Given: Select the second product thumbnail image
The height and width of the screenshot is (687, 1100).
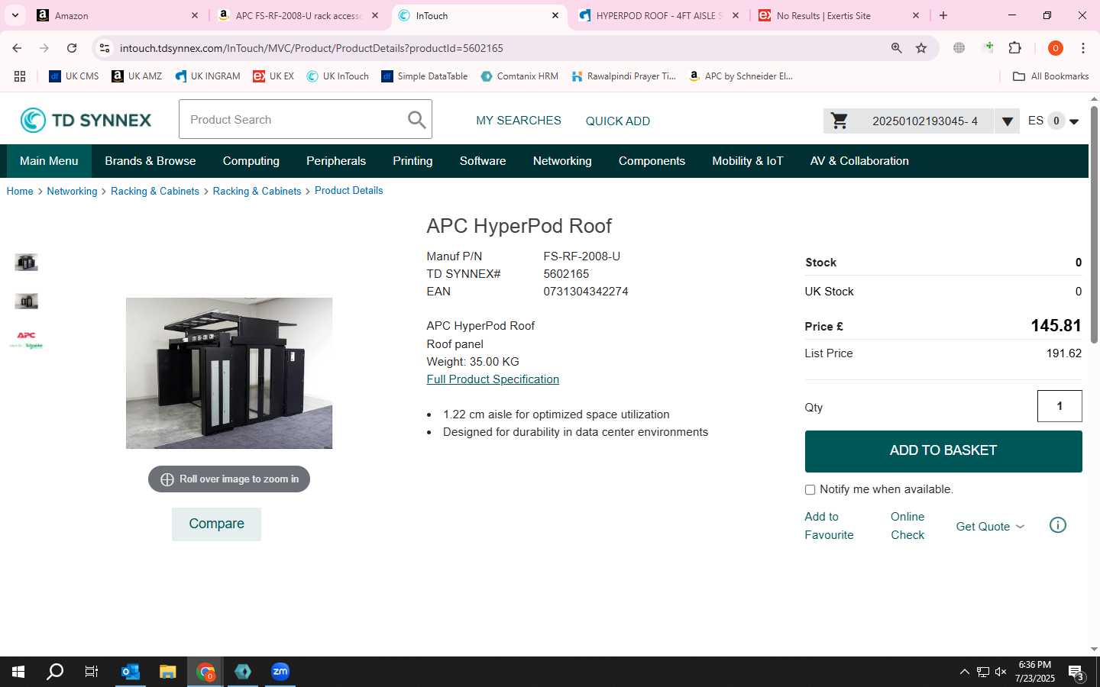Looking at the screenshot, I should pyautogui.click(x=26, y=301).
